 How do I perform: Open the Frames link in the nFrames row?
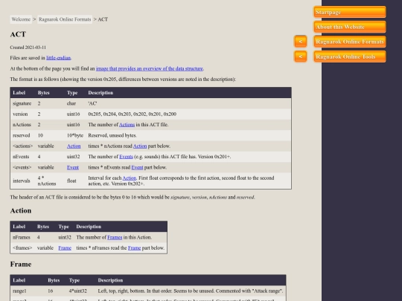tap(115, 237)
